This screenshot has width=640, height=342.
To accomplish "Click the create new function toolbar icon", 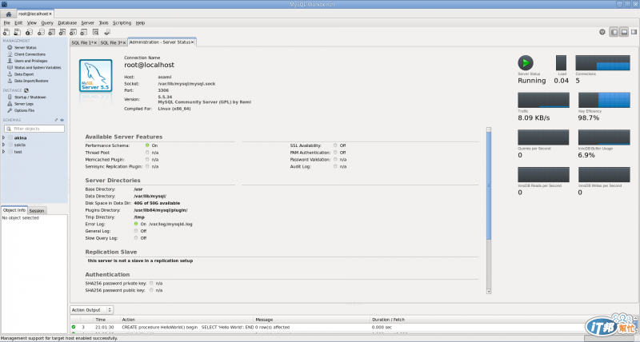I will tap(84, 32).
